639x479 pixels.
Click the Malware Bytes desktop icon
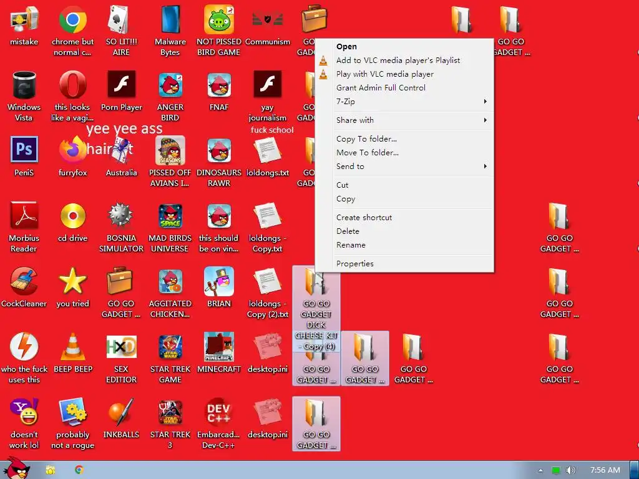[x=170, y=31]
